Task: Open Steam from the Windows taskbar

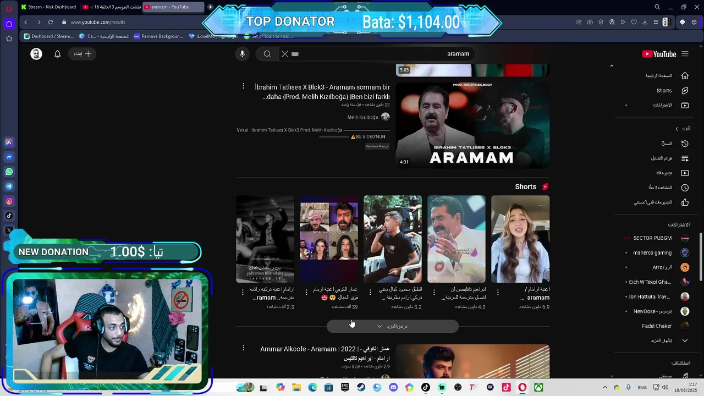Action: coord(361,387)
